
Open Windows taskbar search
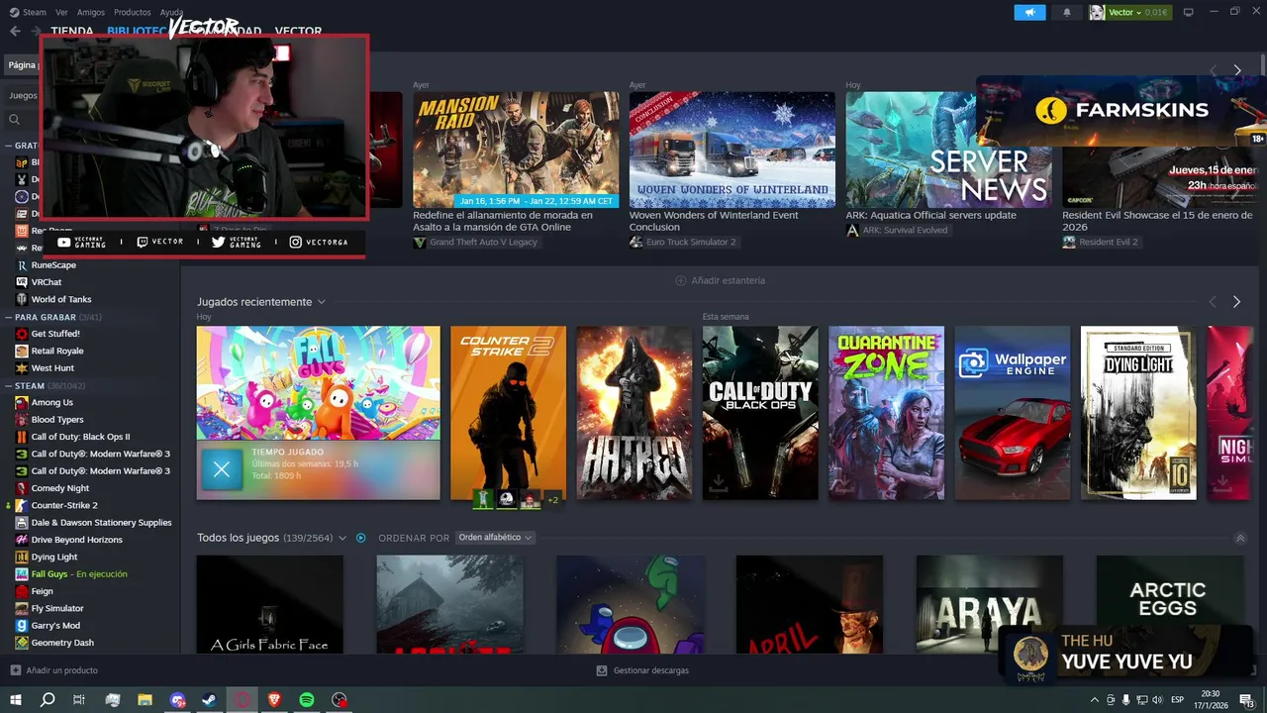[x=47, y=699]
